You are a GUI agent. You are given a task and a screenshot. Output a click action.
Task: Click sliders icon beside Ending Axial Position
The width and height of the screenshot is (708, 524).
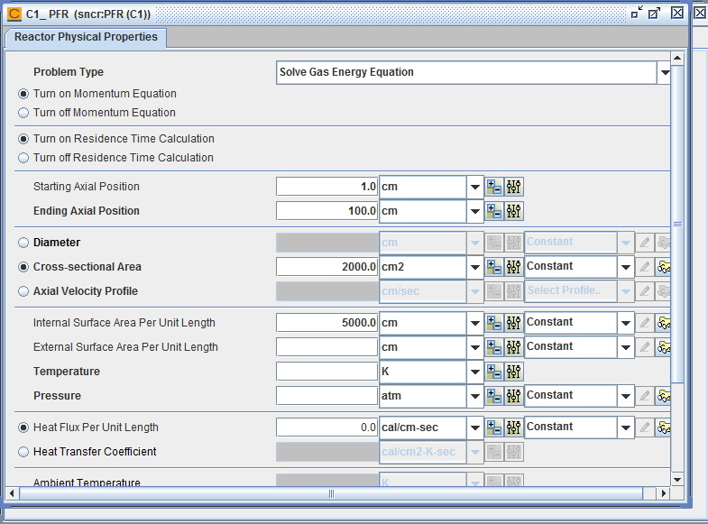[514, 211]
